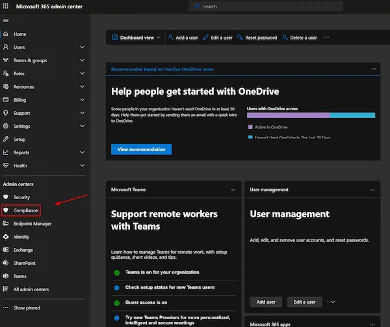Open toolbar overflow ellipsis after Delete a user
The height and width of the screenshot is (327, 390).
click(x=326, y=37)
